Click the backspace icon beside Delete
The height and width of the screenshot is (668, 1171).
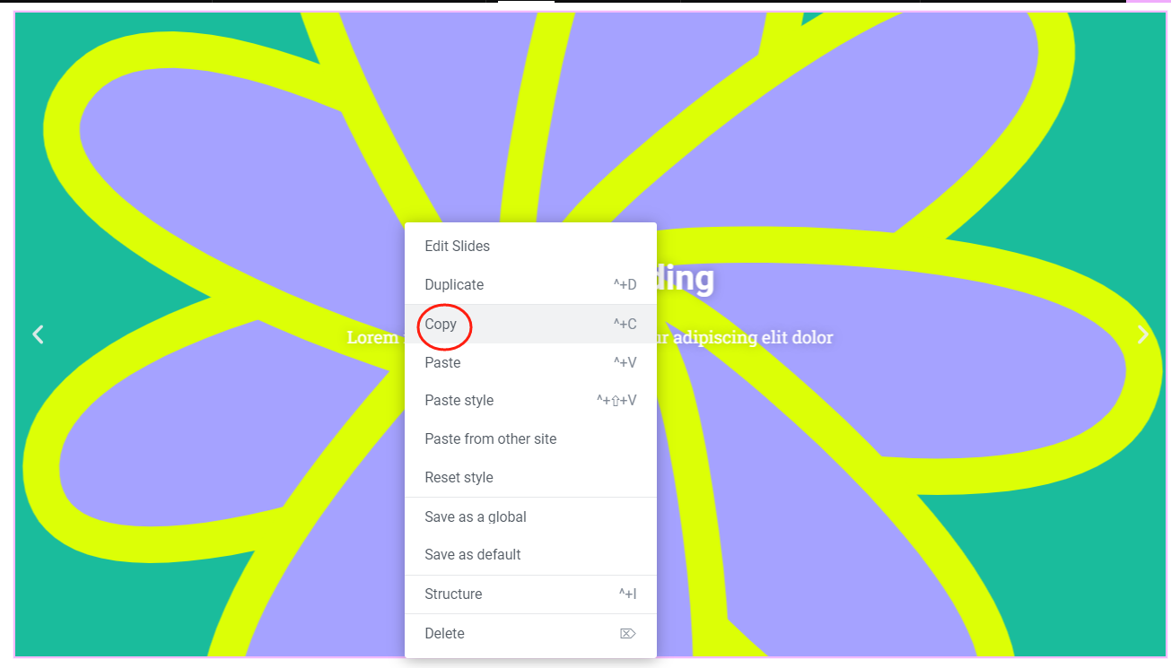pos(628,634)
